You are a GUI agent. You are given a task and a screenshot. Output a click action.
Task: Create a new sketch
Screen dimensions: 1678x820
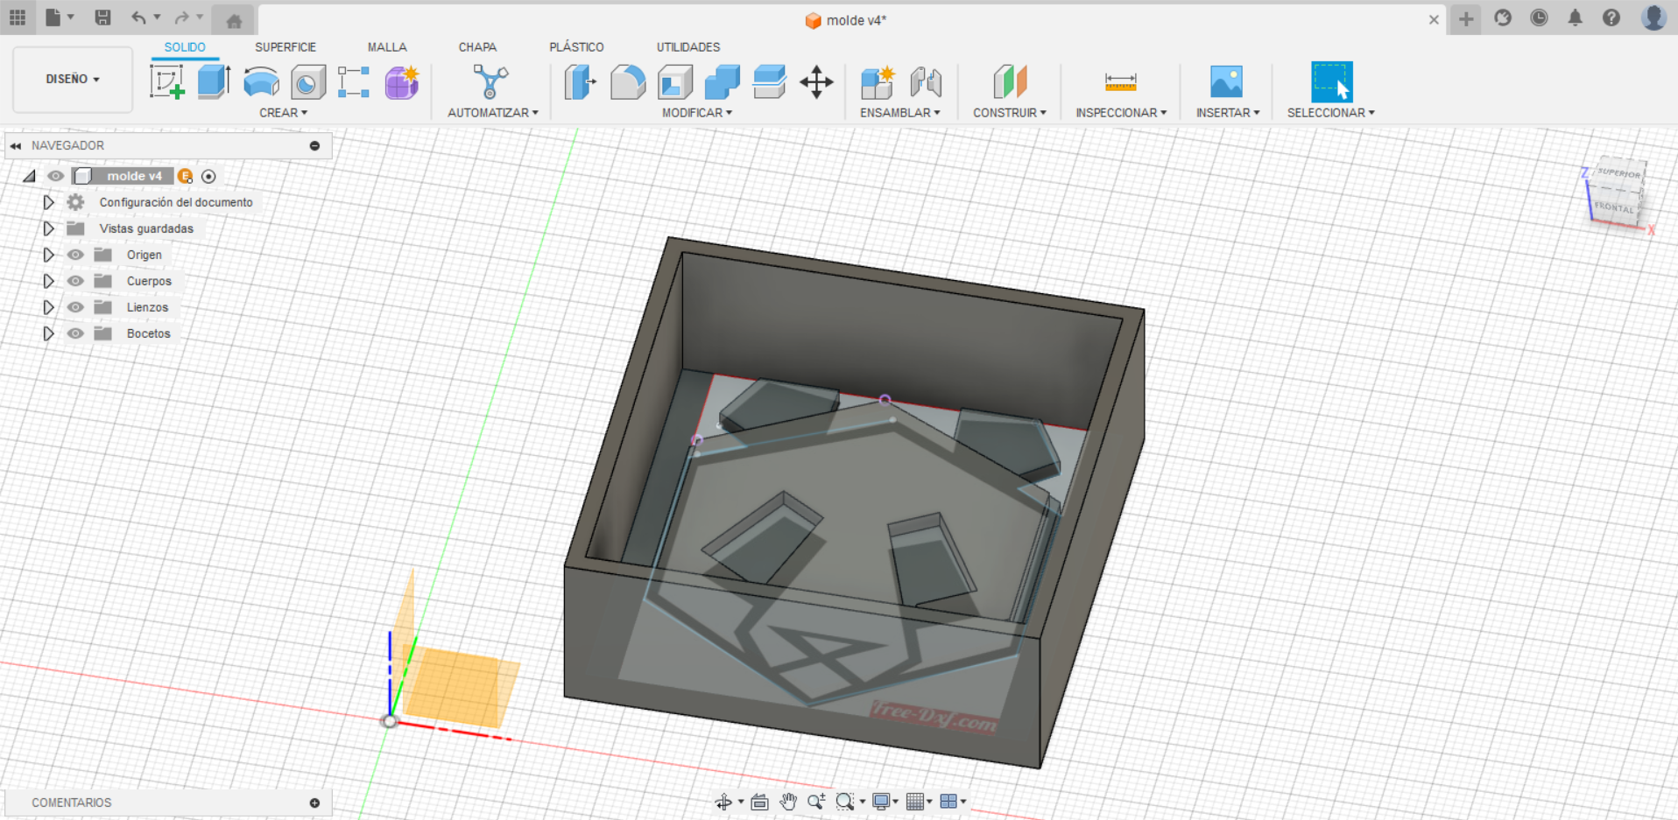(x=167, y=82)
